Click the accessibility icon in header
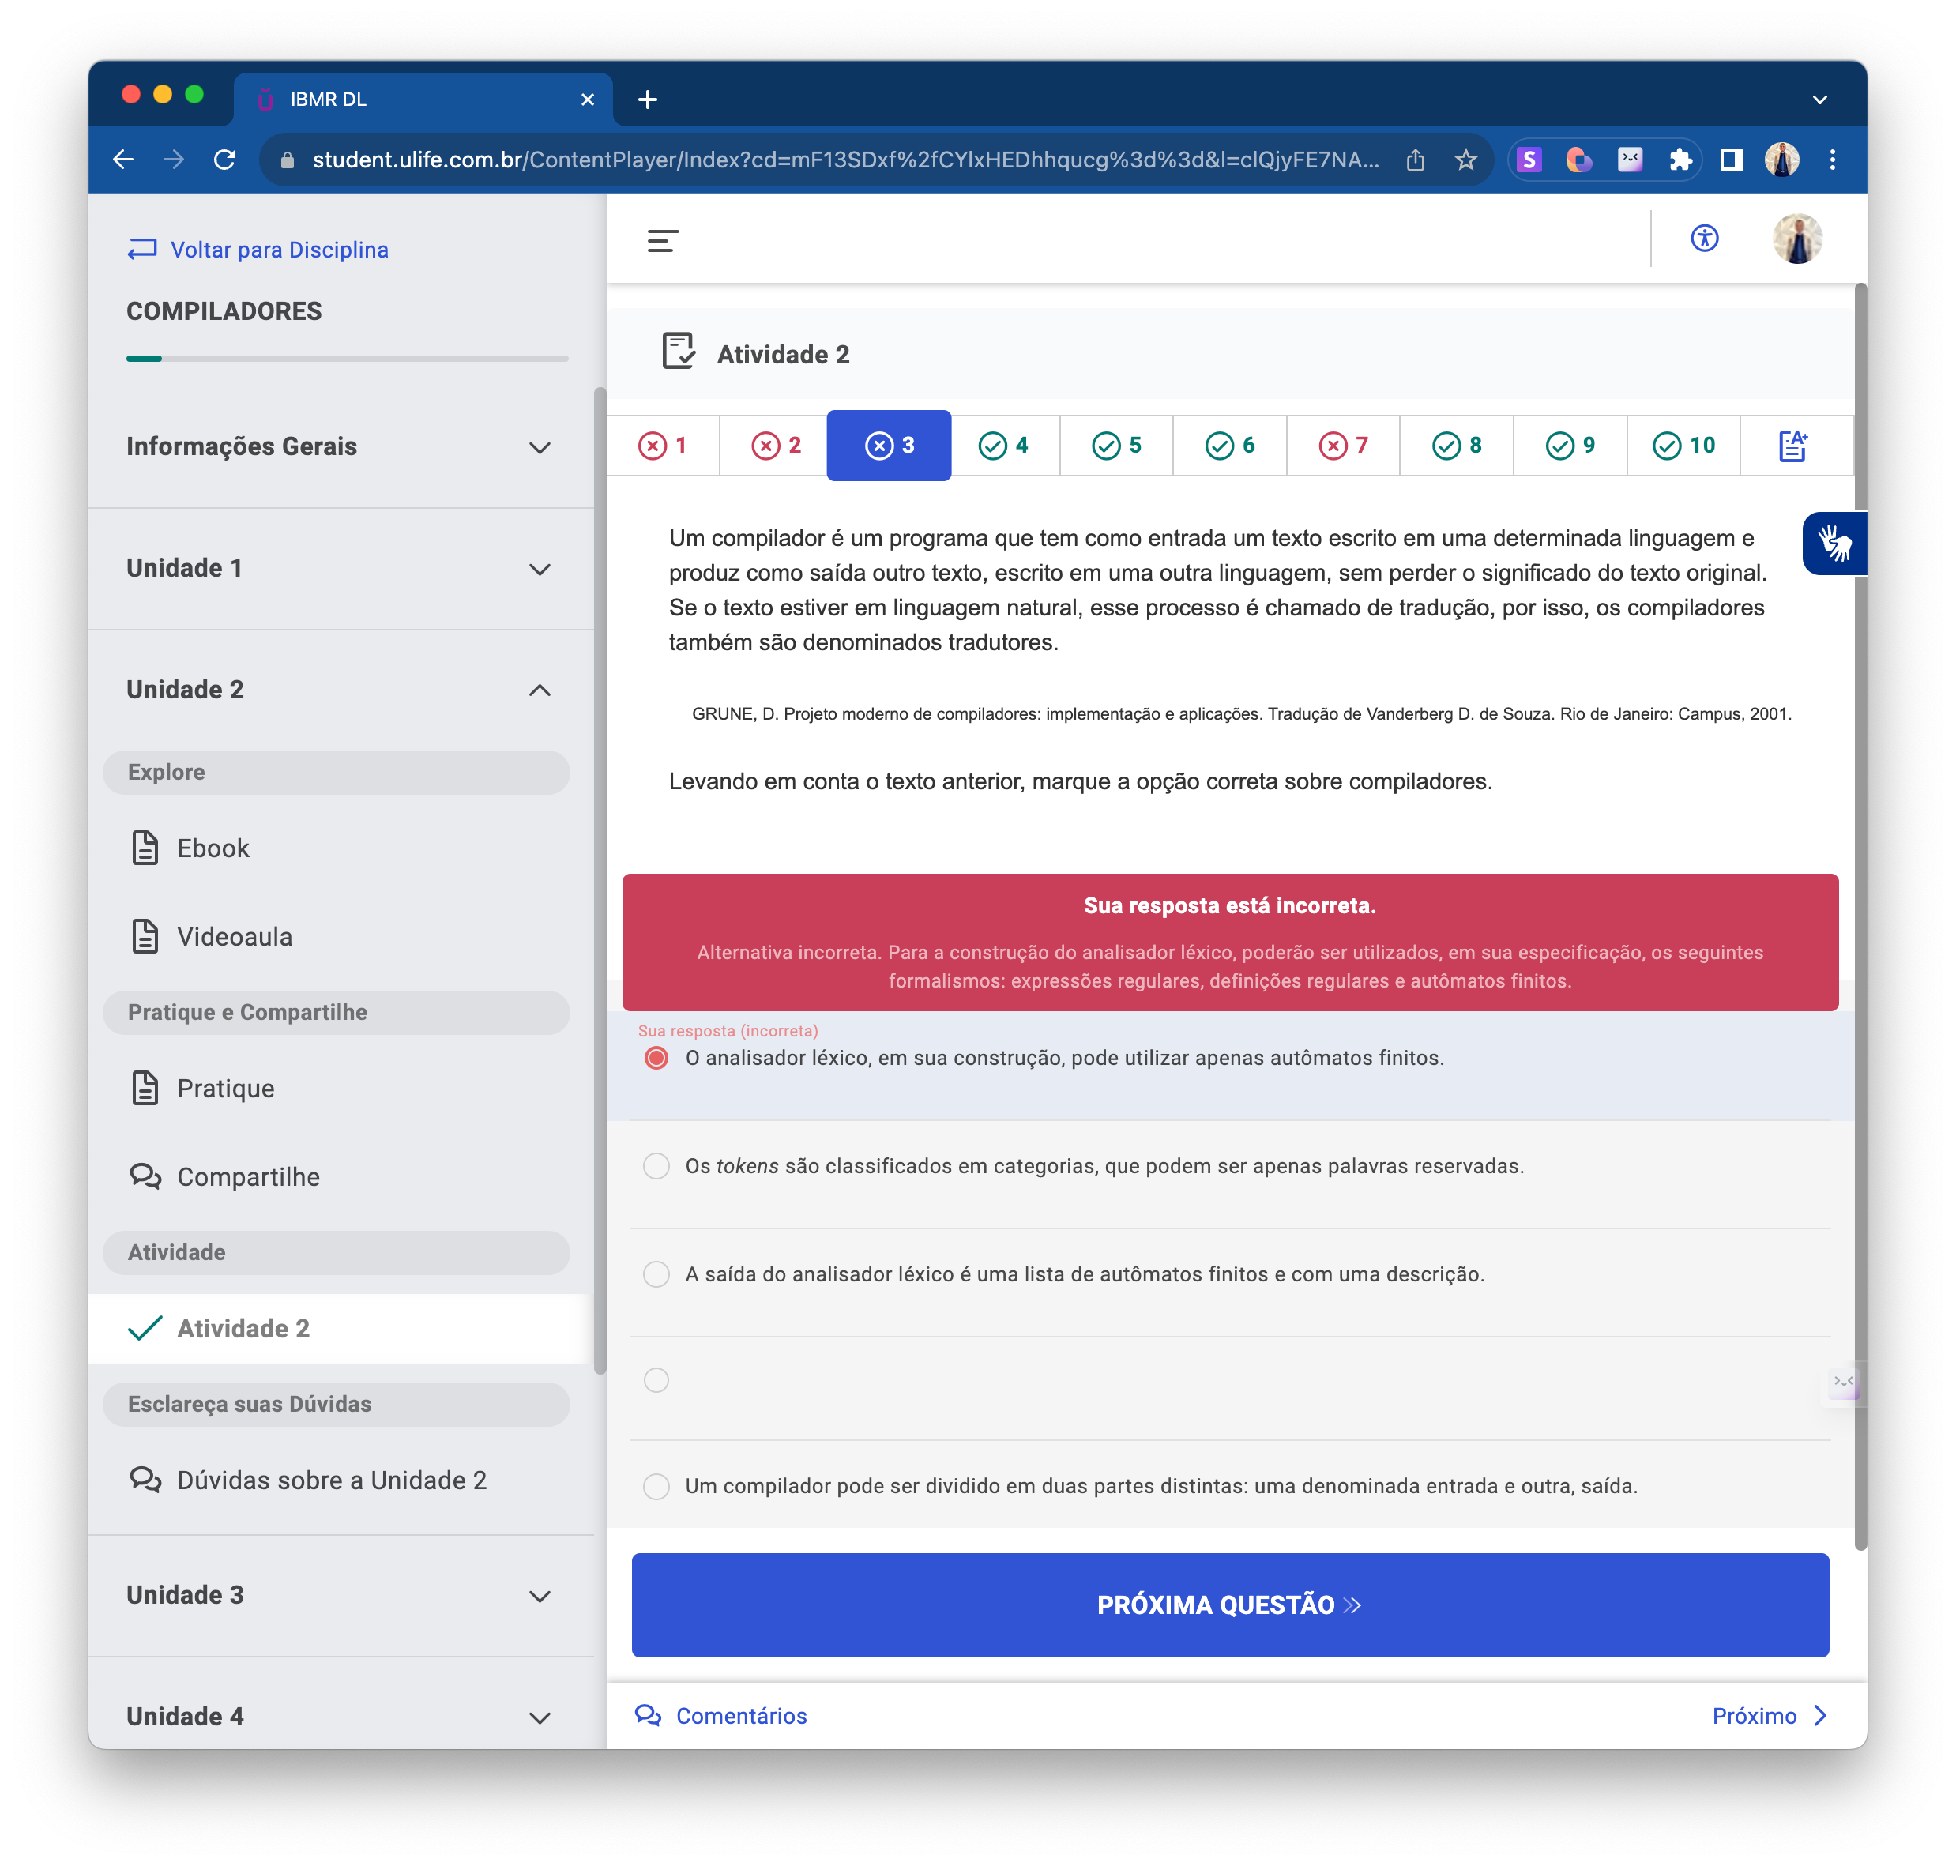This screenshot has height=1866, width=1956. point(1703,239)
